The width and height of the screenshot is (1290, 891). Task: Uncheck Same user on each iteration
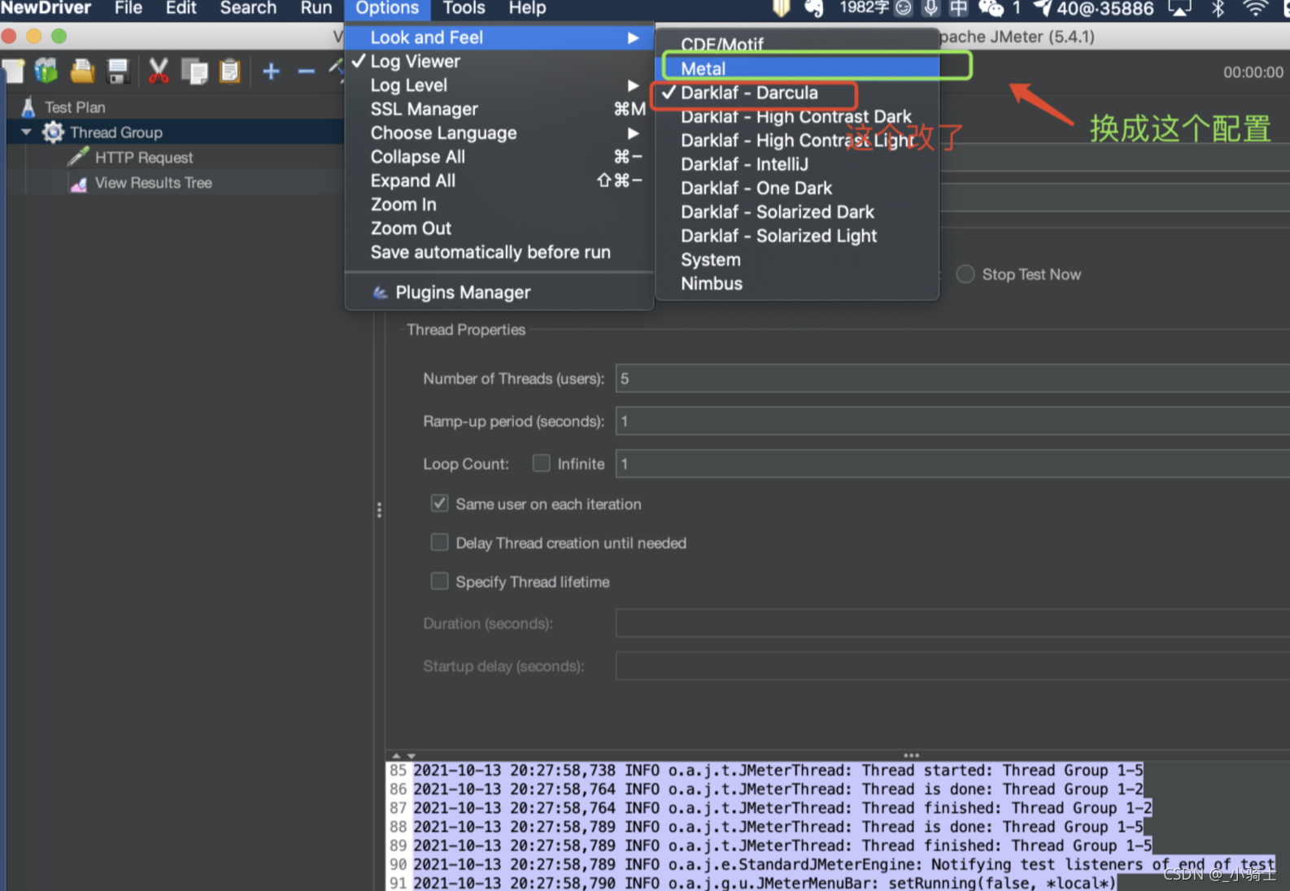(439, 503)
